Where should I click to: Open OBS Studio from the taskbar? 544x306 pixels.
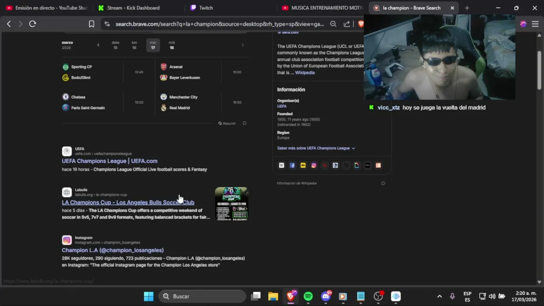click(378, 296)
